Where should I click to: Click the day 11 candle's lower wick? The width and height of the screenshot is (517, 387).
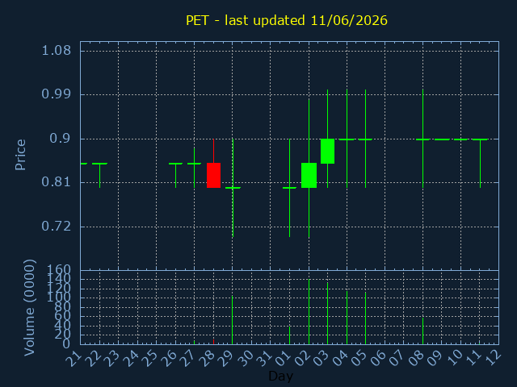pos(480,164)
